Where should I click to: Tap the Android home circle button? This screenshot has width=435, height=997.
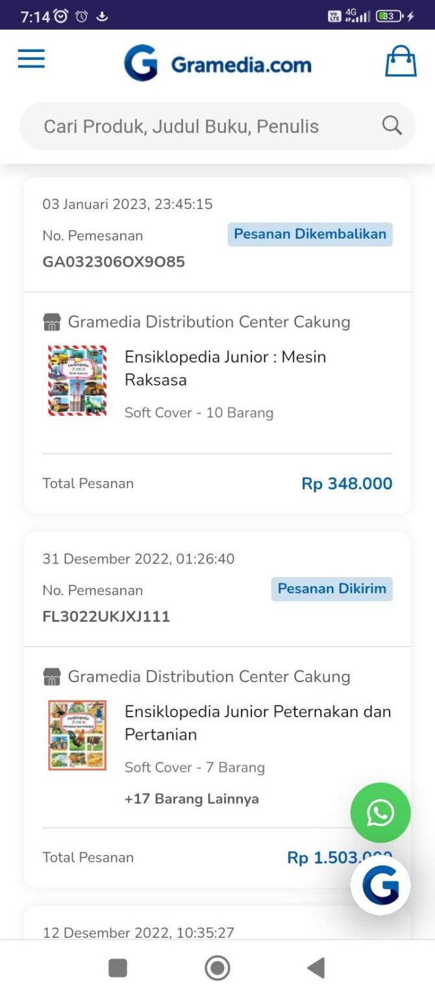pos(217,967)
